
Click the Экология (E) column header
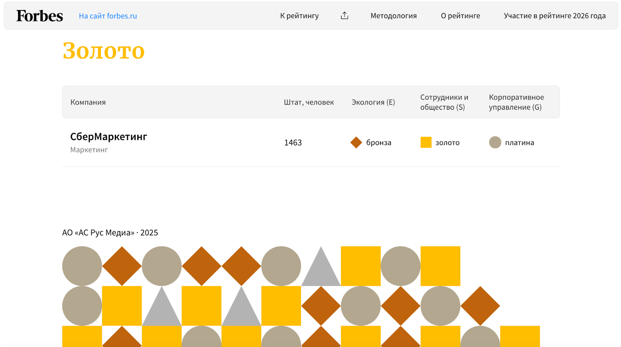(373, 102)
